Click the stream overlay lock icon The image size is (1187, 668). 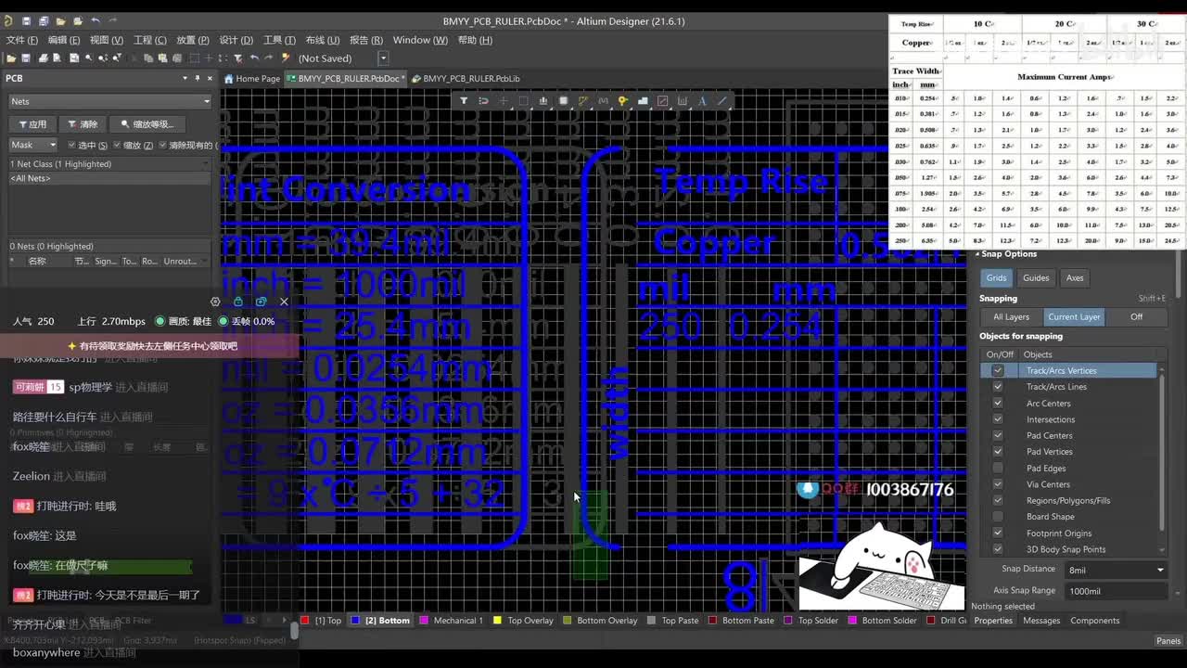click(238, 302)
